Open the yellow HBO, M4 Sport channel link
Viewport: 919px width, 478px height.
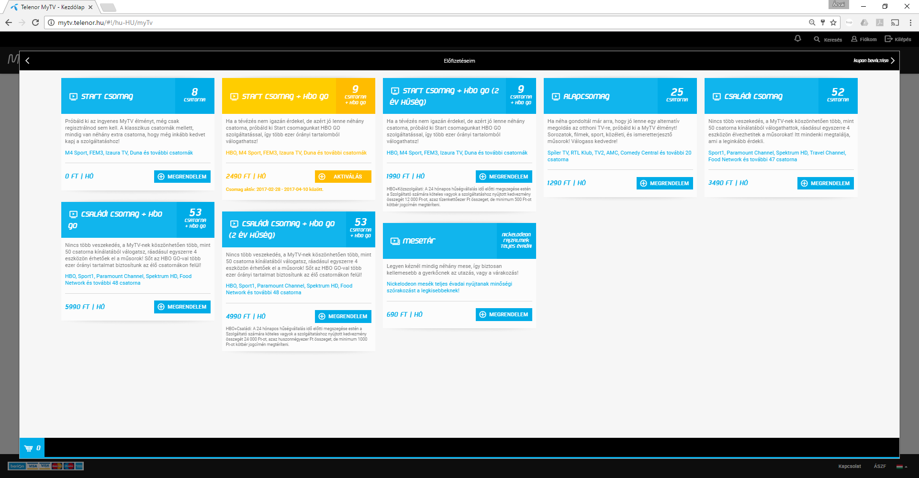tap(296, 153)
